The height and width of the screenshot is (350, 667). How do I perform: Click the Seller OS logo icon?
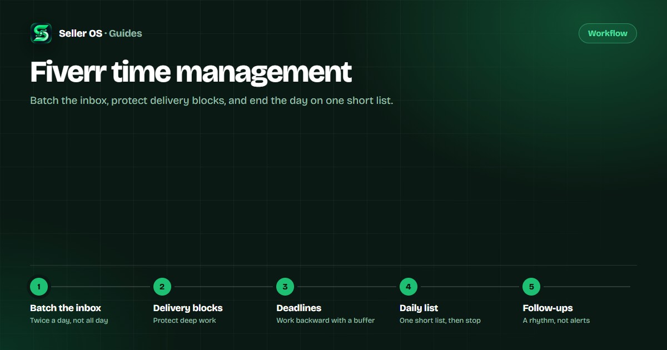pos(41,33)
